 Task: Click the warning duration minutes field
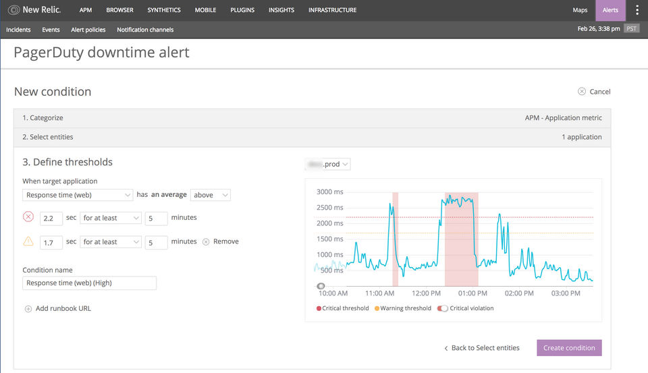click(x=156, y=242)
